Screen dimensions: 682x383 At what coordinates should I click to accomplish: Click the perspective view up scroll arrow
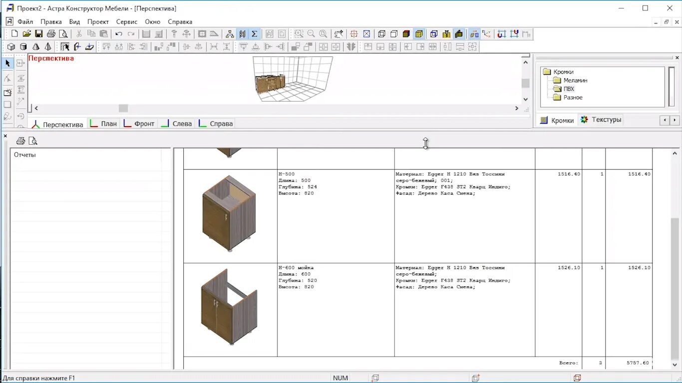[525, 62]
